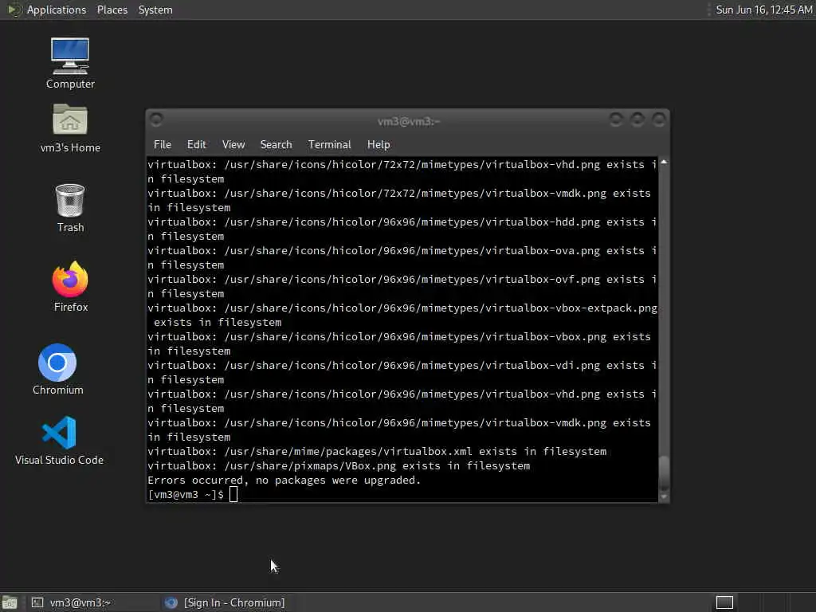816x612 pixels.
Task: Open the terminal Search menu
Action: [276, 145]
